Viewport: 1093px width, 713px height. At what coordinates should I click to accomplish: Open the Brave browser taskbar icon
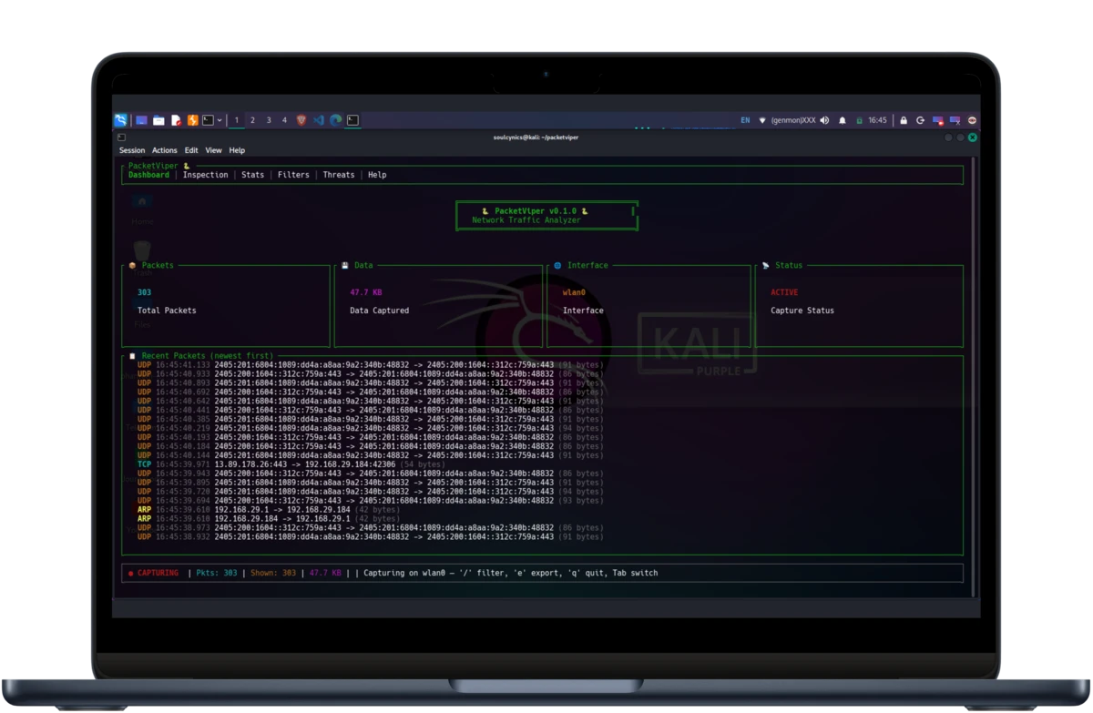(x=301, y=120)
